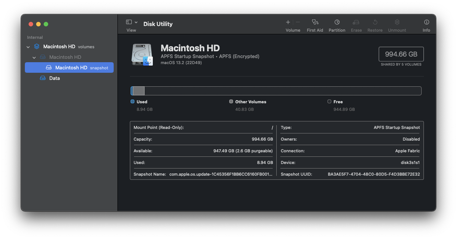Select the Data volume in sidebar
The height and width of the screenshot is (239, 457).
point(69,78)
